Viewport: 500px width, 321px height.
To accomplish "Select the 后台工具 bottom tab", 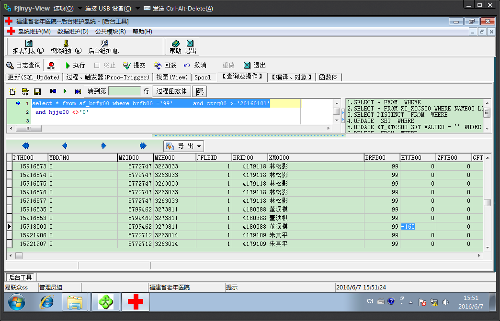I will point(20,277).
